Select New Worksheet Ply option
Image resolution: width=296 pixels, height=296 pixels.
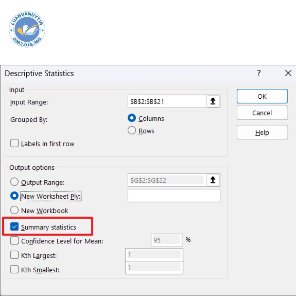14,196
